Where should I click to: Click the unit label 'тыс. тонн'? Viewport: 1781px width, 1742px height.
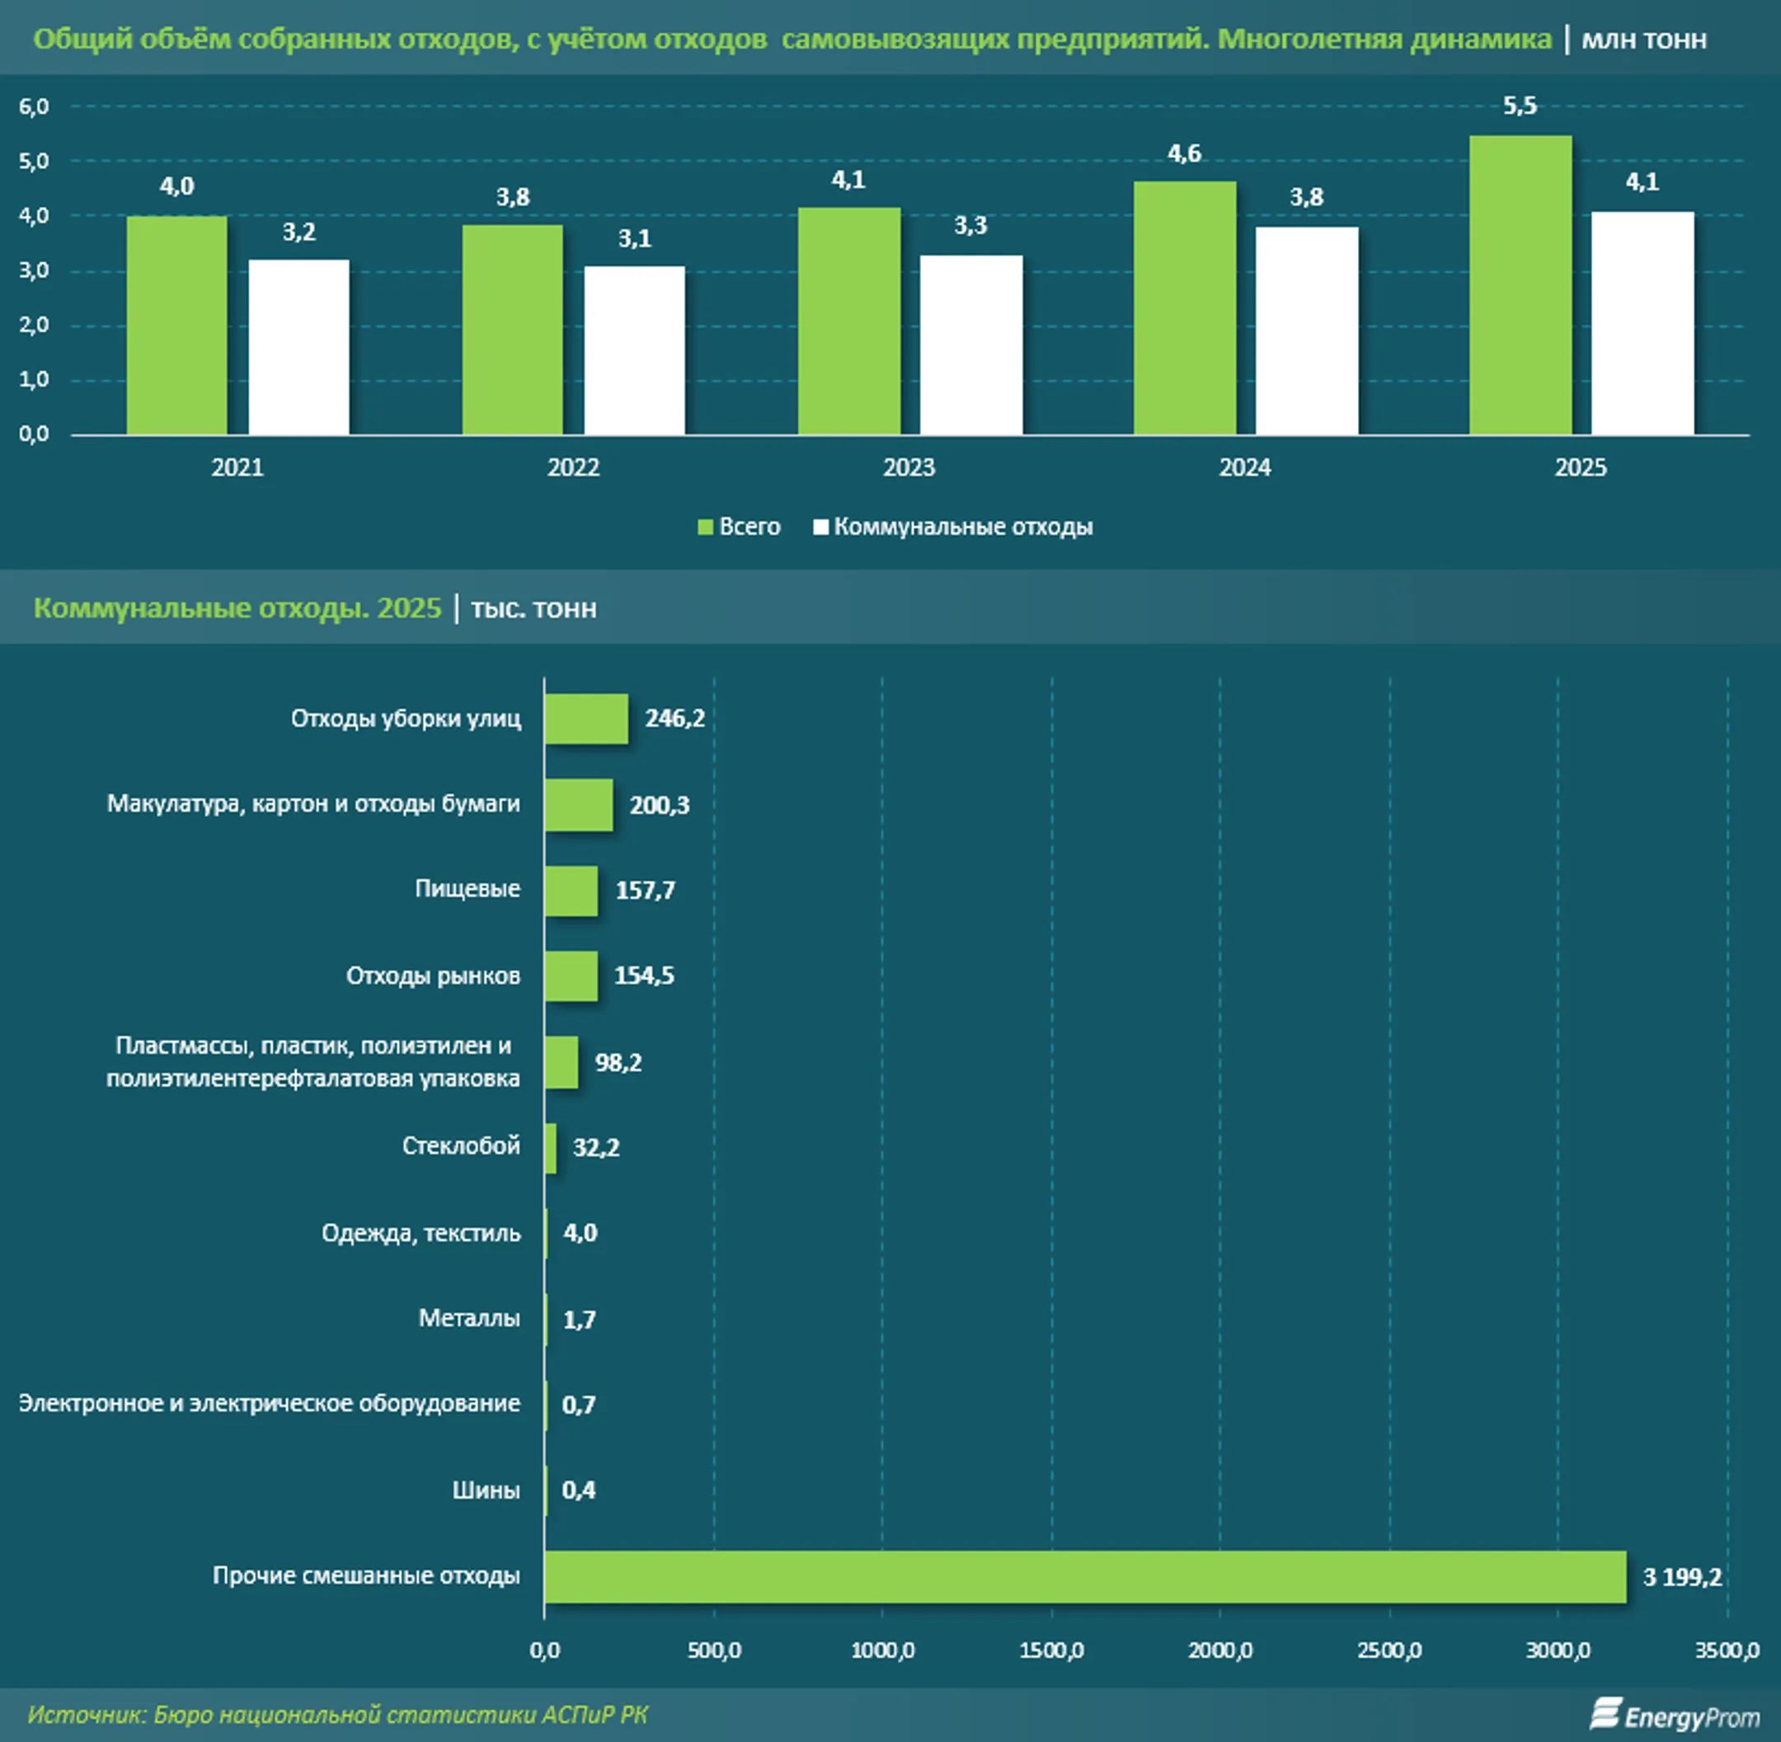(534, 609)
